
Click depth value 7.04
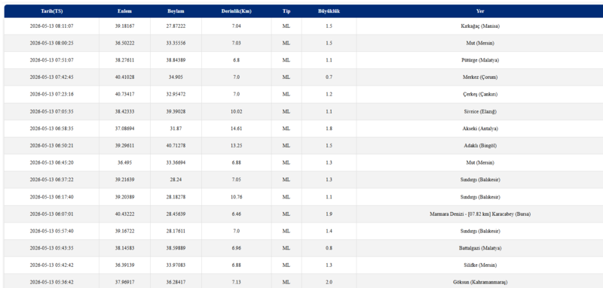pyautogui.click(x=236, y=26)
